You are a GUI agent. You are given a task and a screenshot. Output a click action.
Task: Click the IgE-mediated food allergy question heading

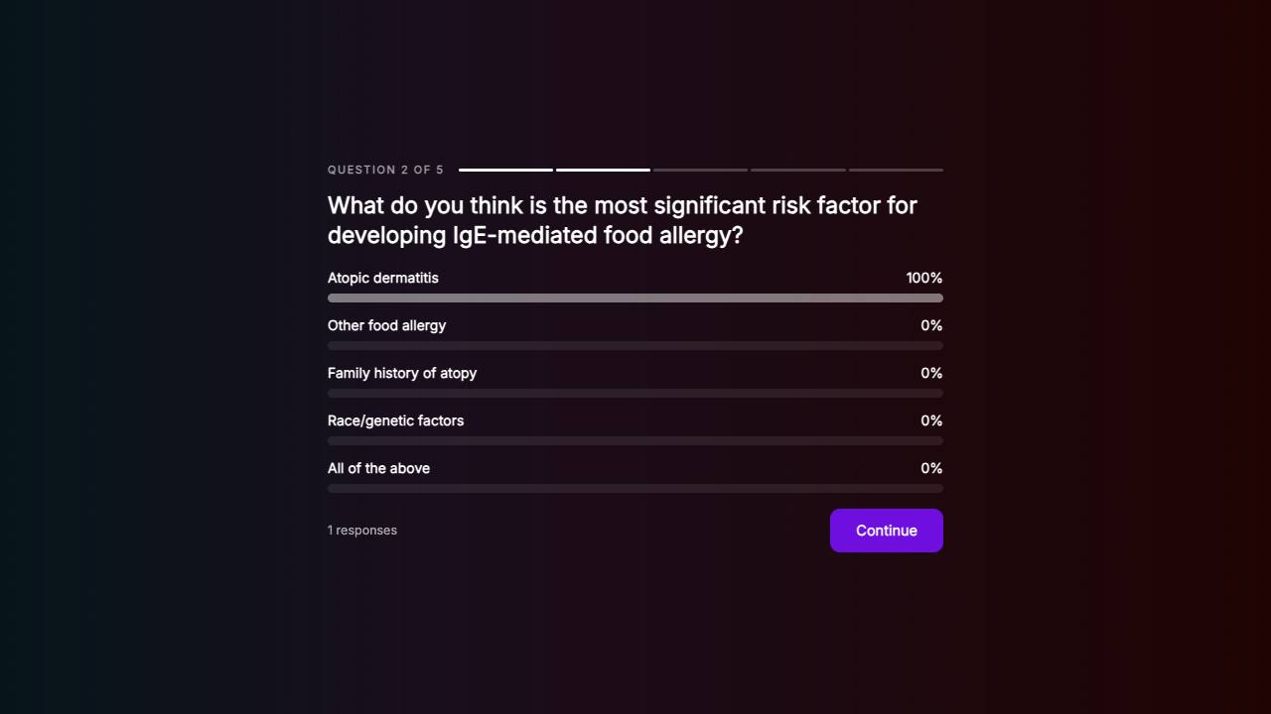[623, 220]
